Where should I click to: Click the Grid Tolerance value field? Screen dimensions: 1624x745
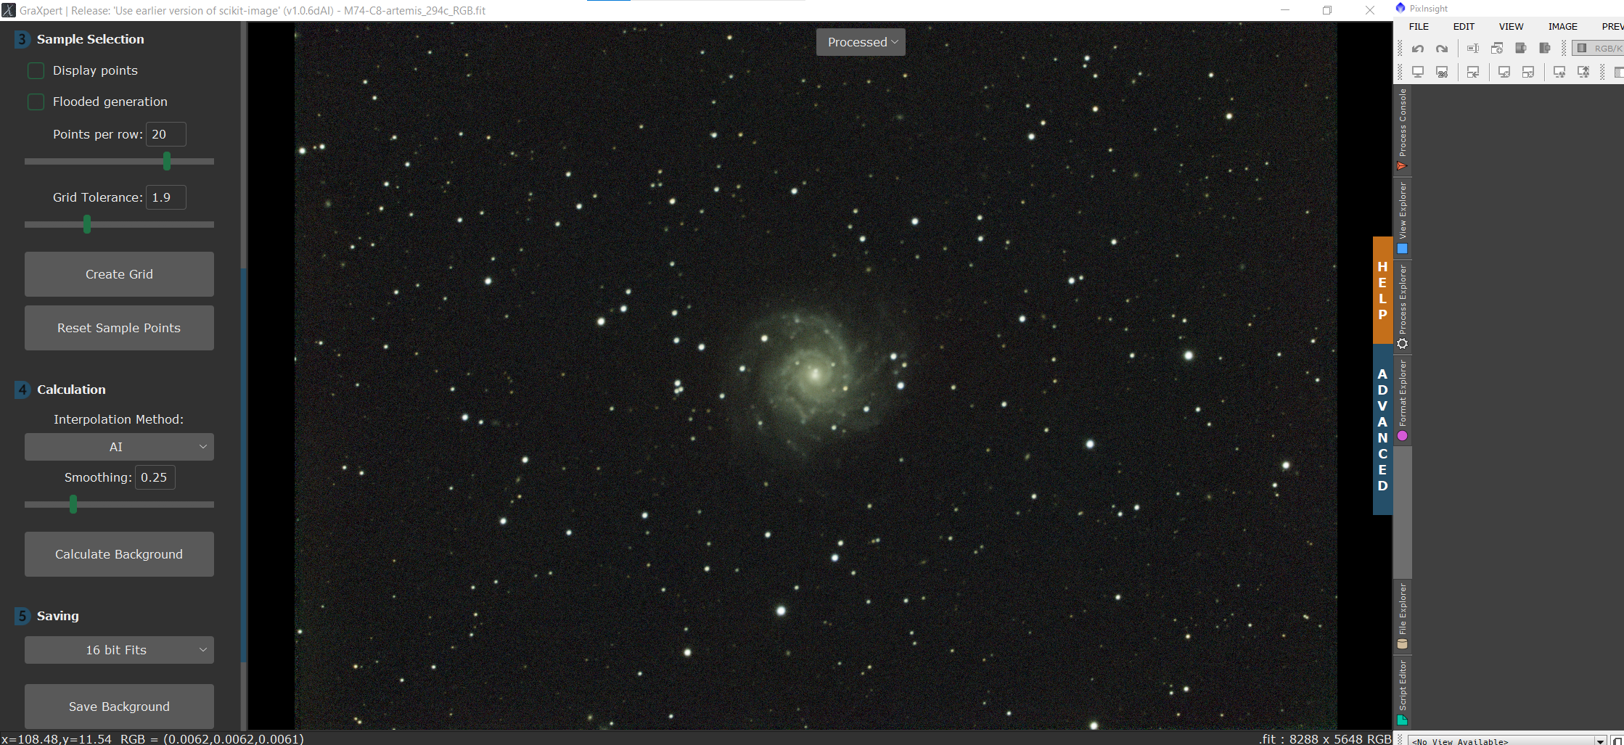[x=166, y=197]
